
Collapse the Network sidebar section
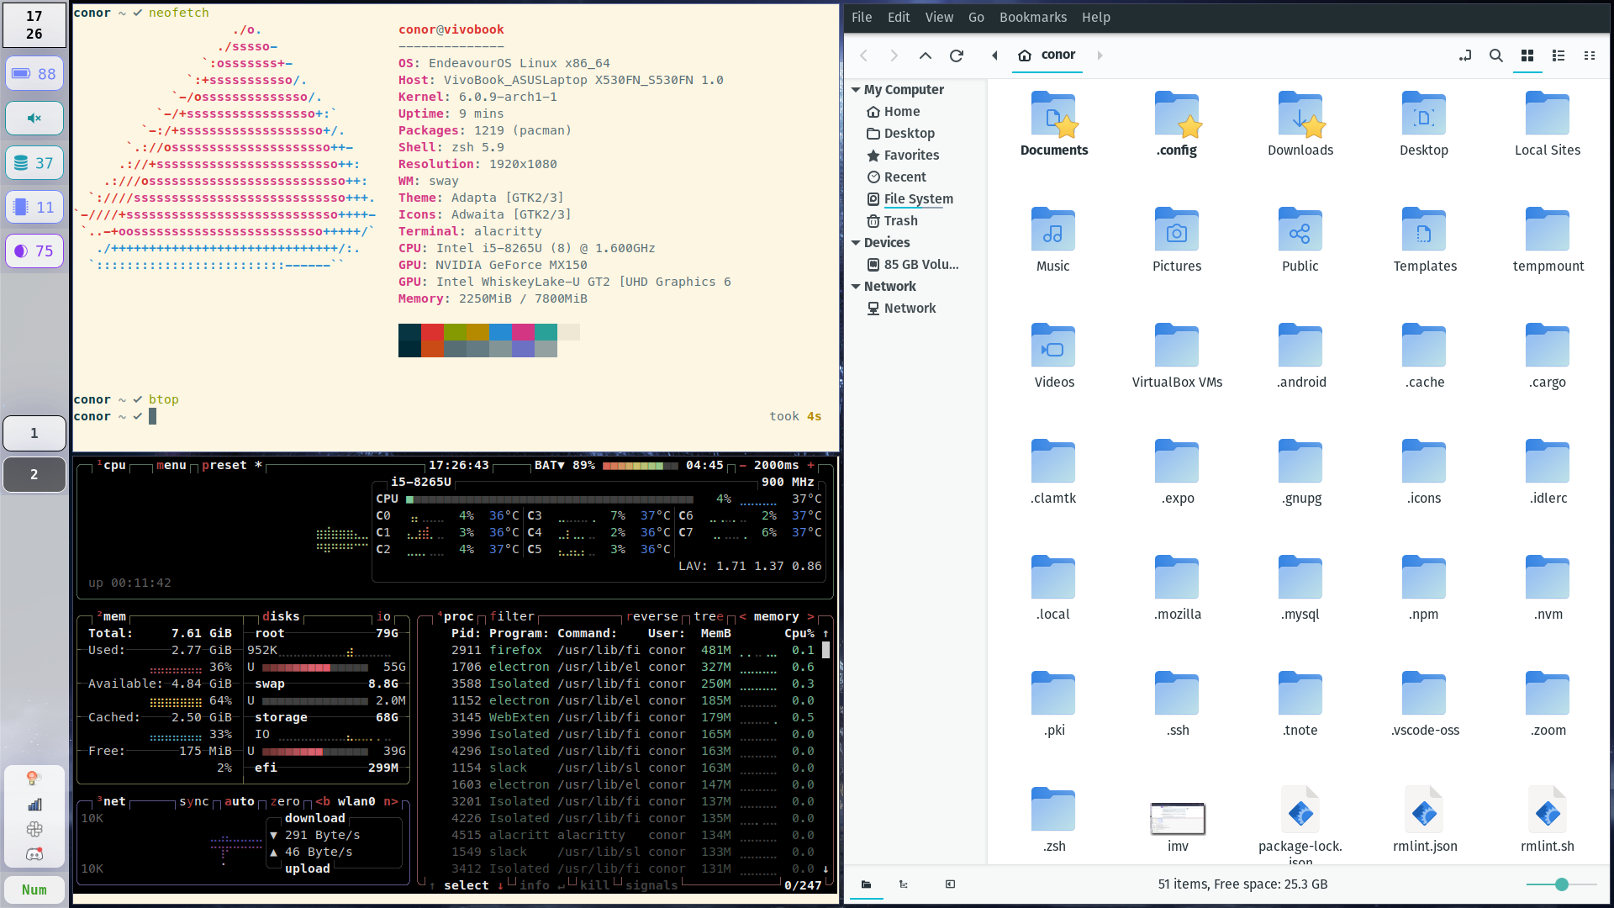[x=856, y=287]
